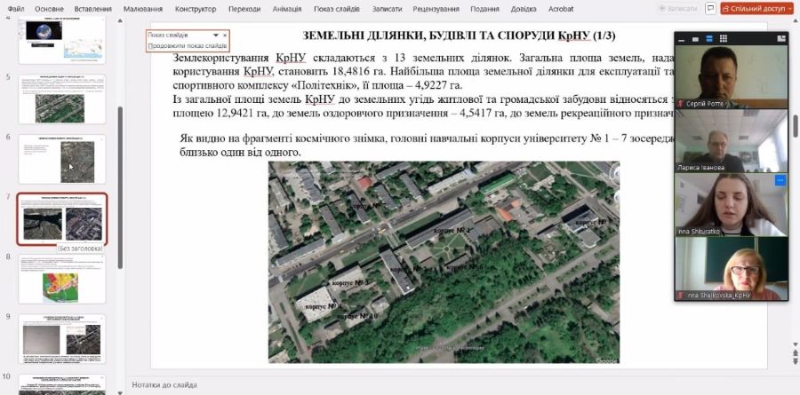Open the Довідка tab

tap(524, 9)
